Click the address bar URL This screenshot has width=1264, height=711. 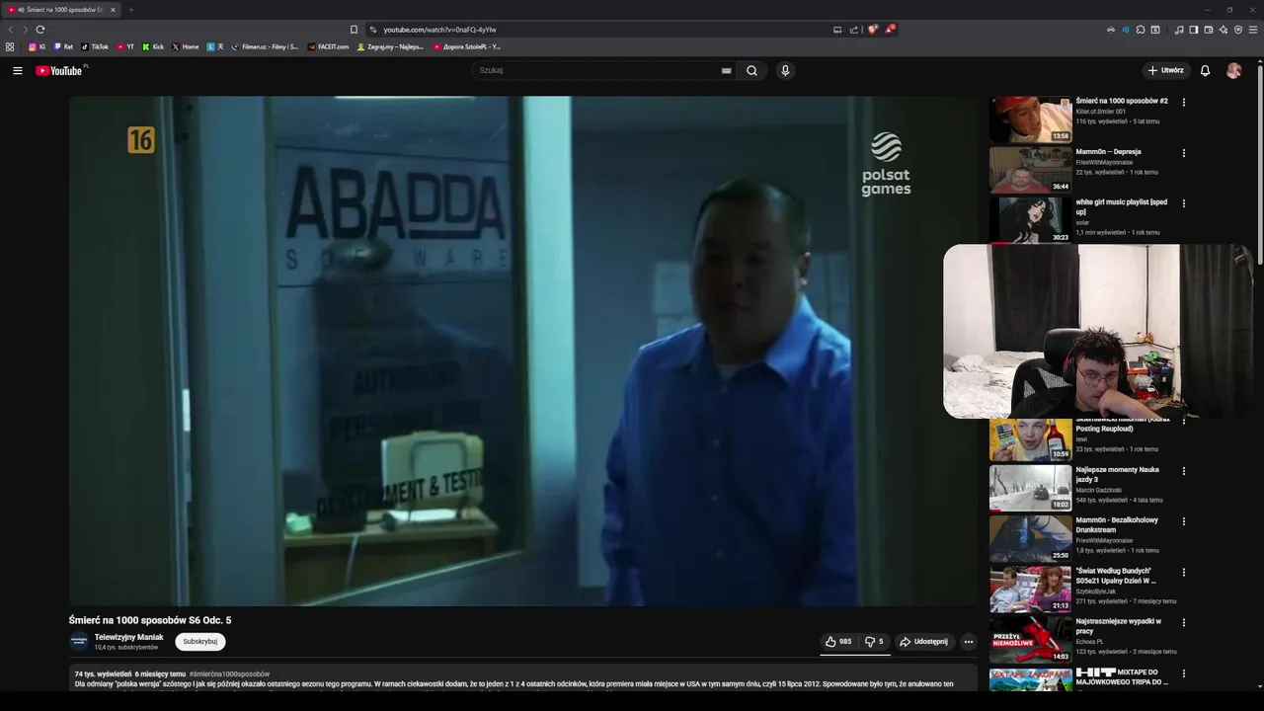pos(439,30)
